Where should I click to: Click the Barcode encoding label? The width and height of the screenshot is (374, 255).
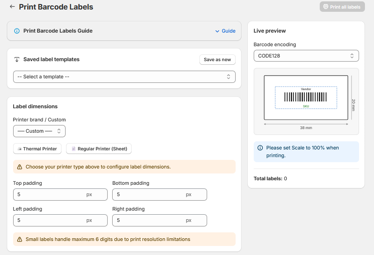[275, 44]
